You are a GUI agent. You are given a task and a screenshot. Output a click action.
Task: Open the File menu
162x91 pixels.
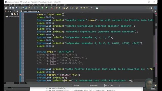tap(6, 5)
